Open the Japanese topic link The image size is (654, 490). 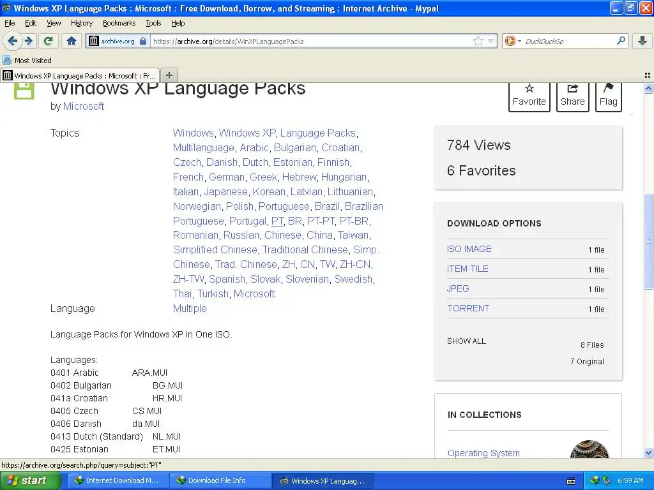[225, 191]
